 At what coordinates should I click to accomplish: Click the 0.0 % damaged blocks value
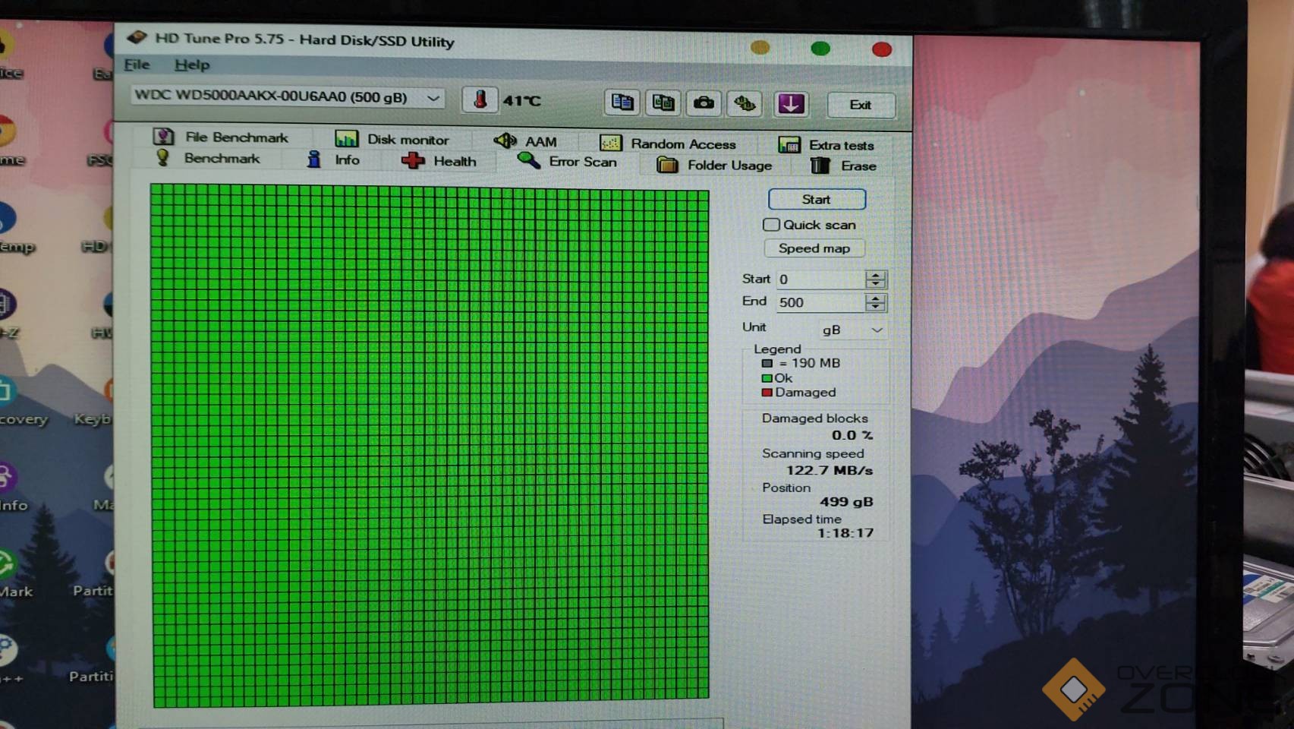point(852,435)
